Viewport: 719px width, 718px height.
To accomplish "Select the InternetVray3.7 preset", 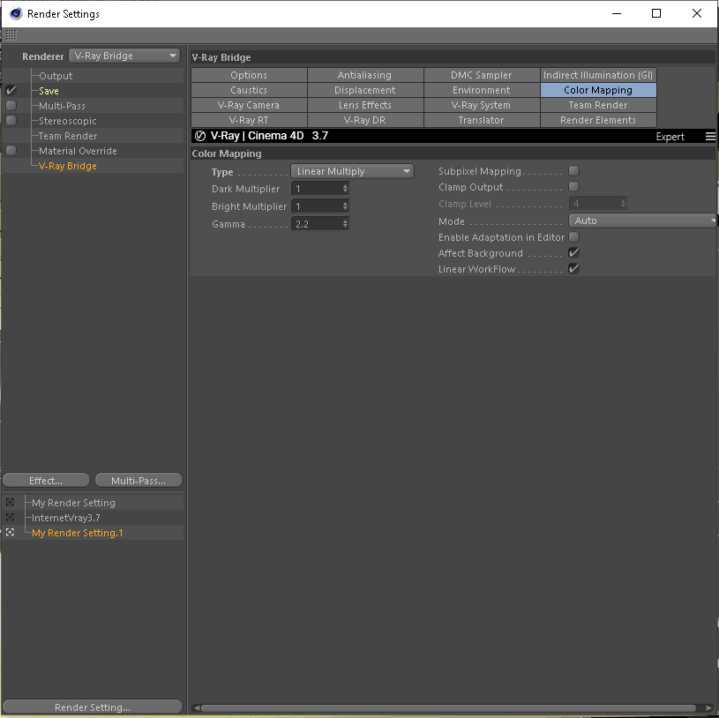I will 65,518.
